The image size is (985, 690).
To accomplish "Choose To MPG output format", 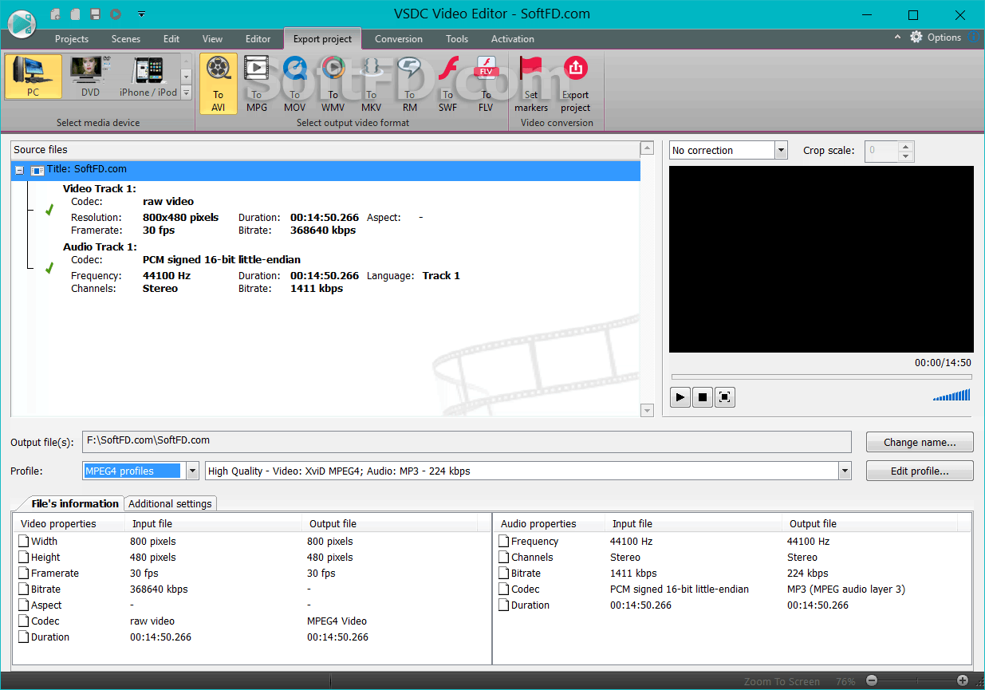I will (x=257, y=84).
